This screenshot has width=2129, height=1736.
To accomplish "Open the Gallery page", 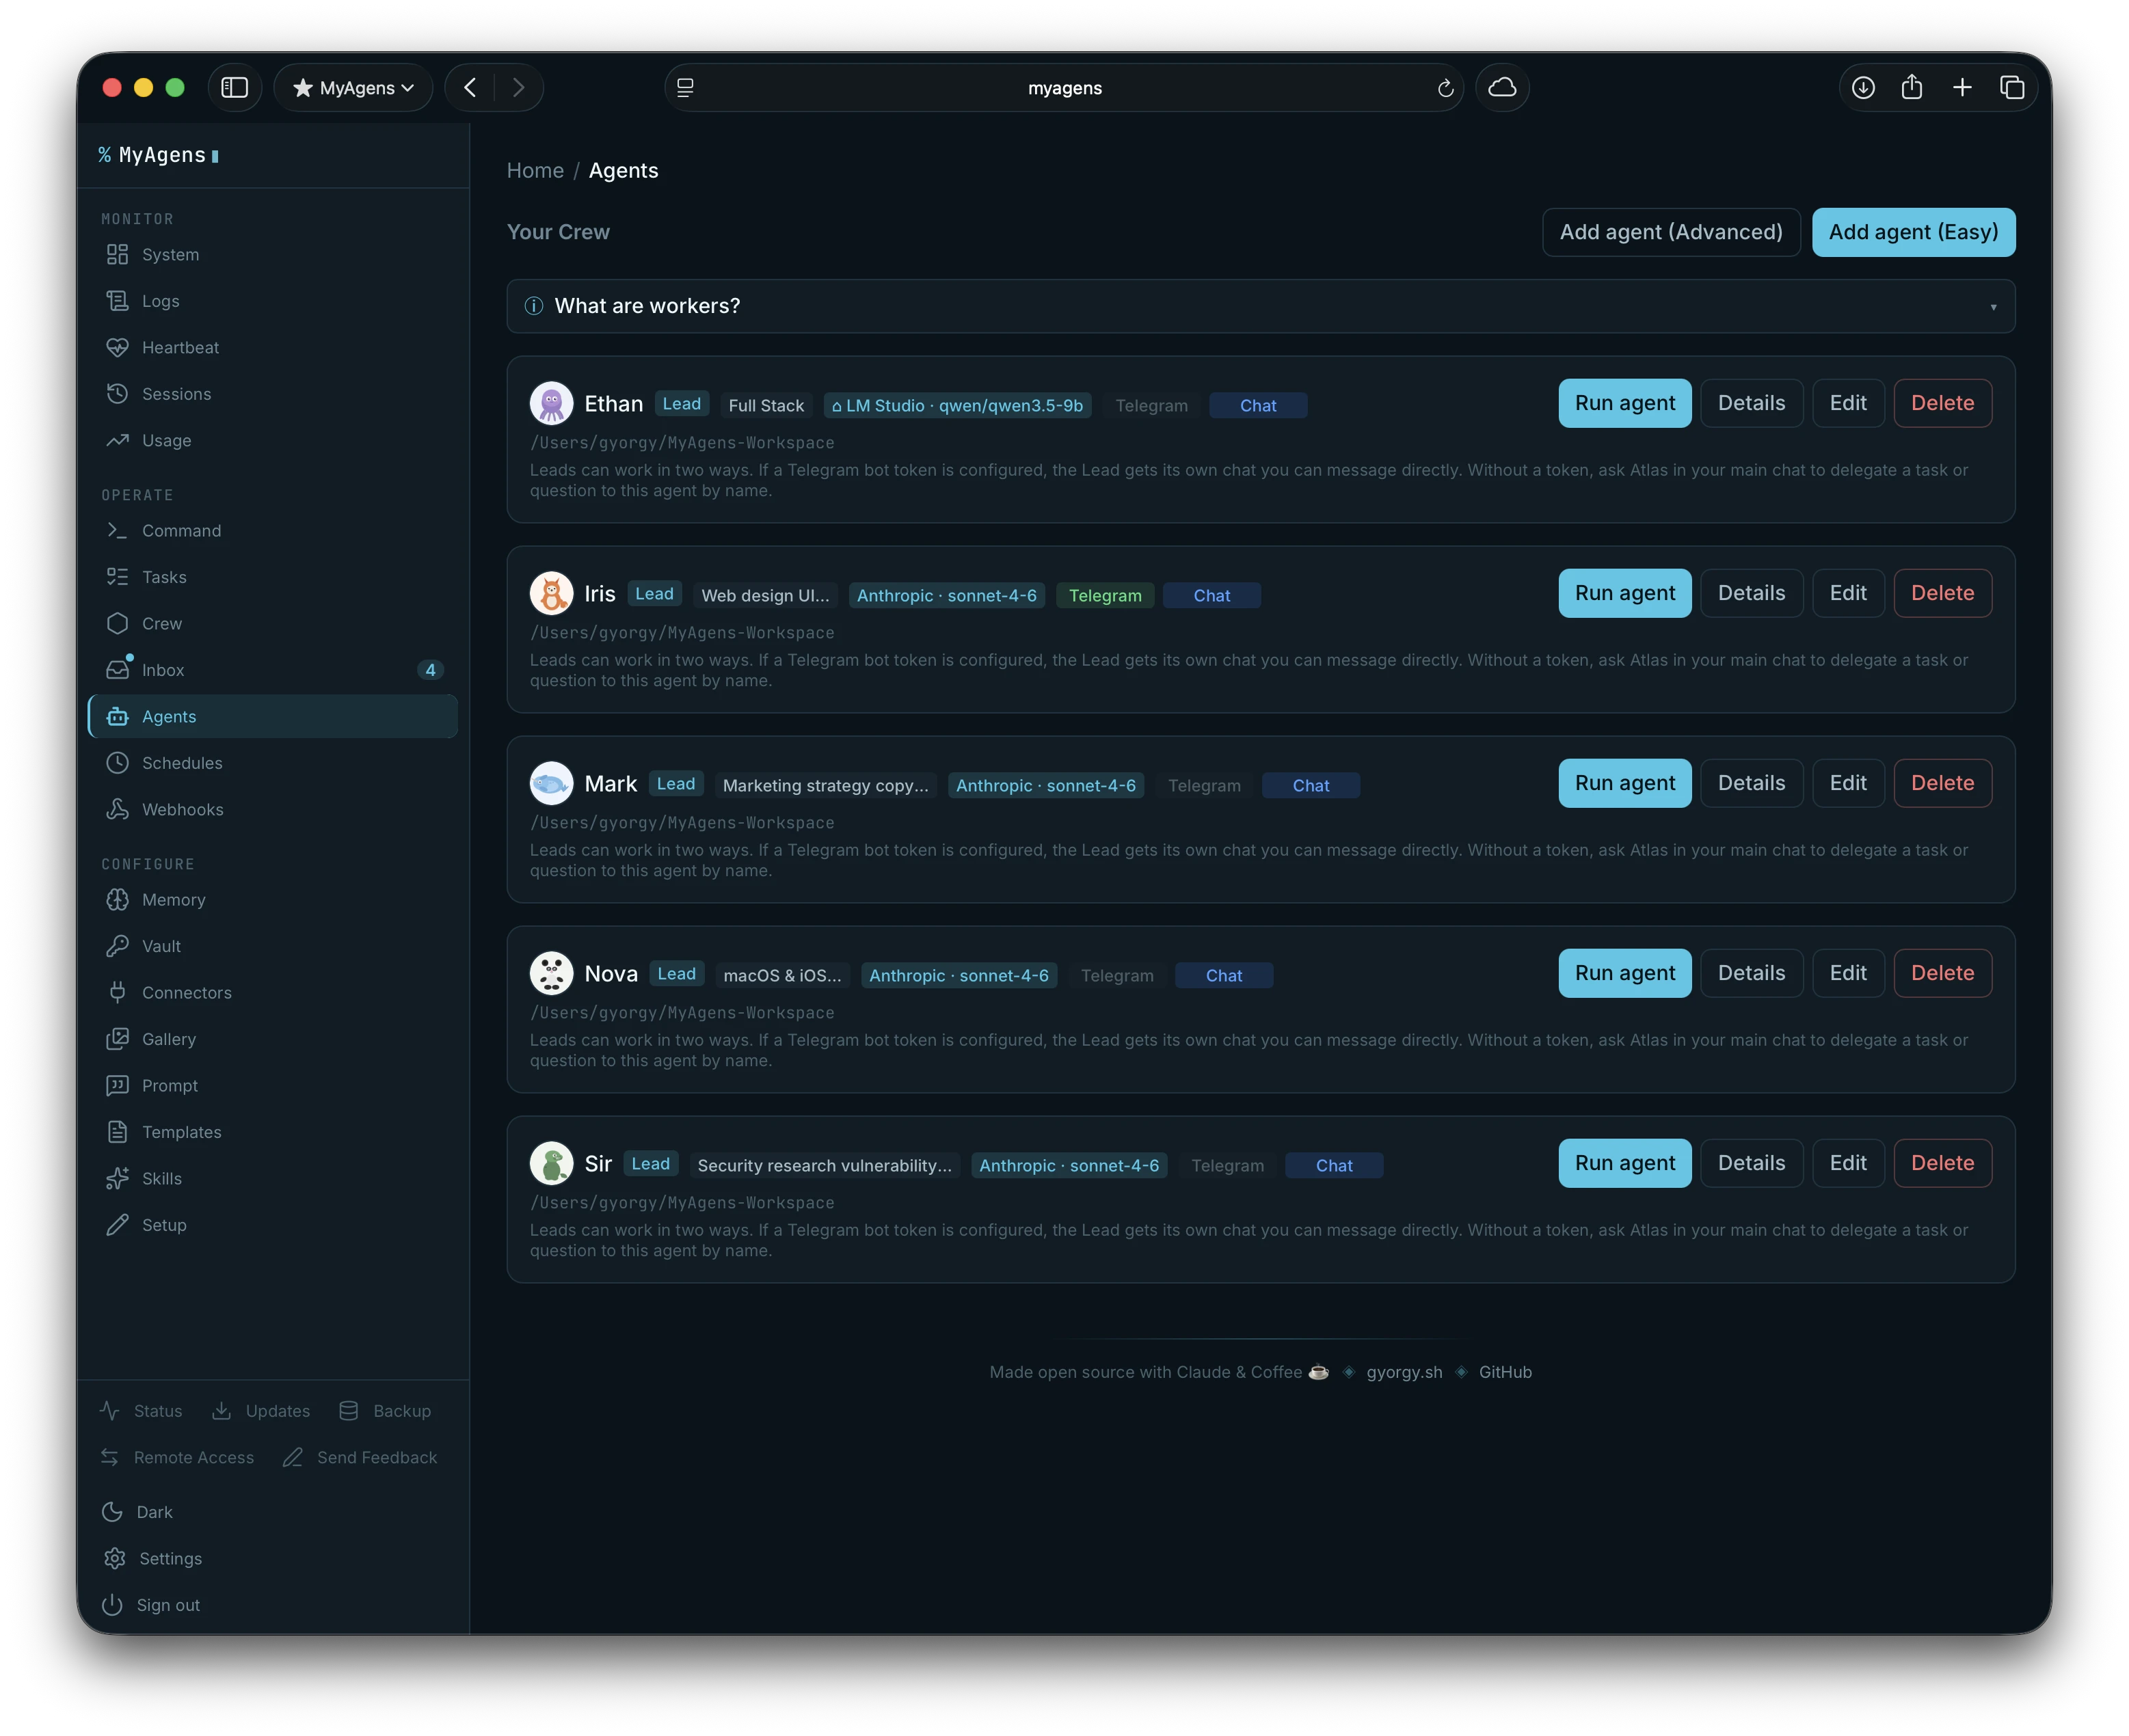I will point(272,1039).
